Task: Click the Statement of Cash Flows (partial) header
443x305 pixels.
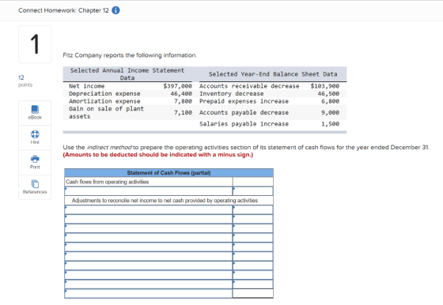Action: [x=168, y=173]
